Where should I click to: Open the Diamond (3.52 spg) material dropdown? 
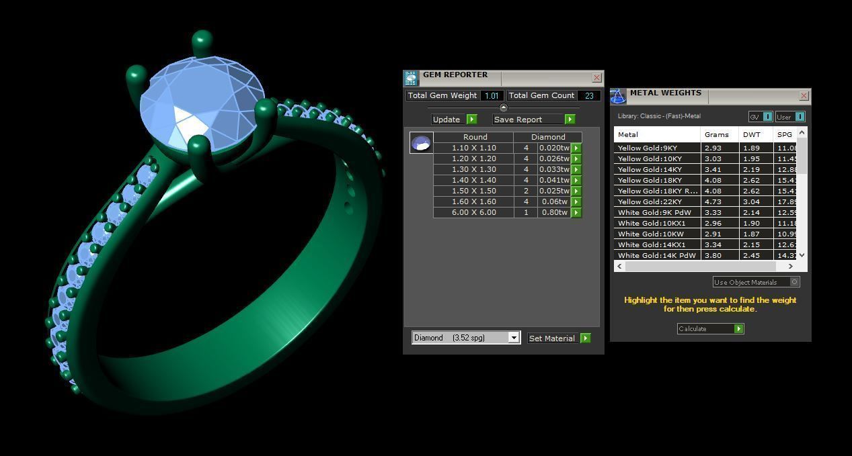pyautogui.click(x=466, y=338)
